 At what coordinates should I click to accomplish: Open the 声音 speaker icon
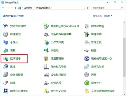(87, 75)
